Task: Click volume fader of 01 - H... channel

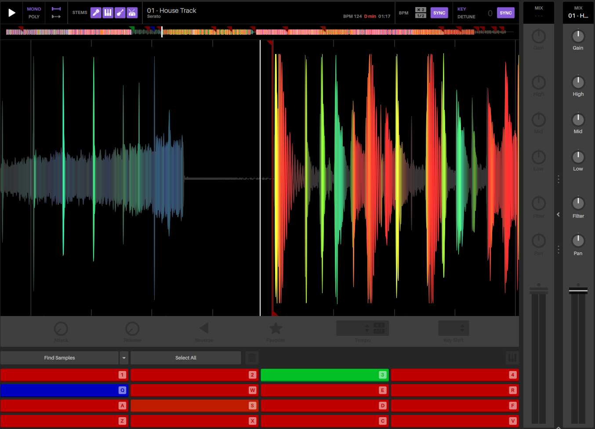Action: point(578,291)
